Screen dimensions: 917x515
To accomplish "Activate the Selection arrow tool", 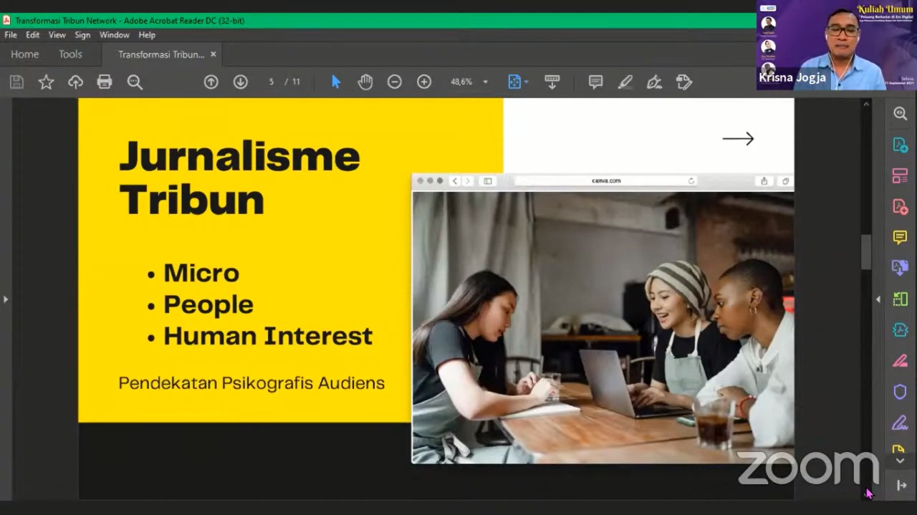I will pos(336,82).
